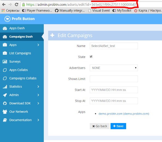Click the Our Network people icon

pos(5,112)
